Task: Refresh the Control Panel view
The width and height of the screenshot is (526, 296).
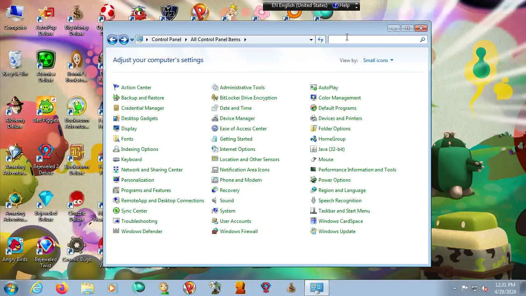Action: 321,39
